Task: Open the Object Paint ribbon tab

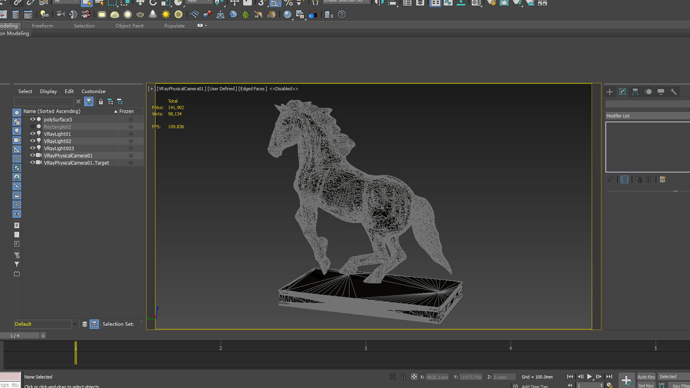Action: (129, 26)
